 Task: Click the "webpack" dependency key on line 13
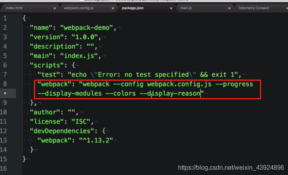[55, 140]
